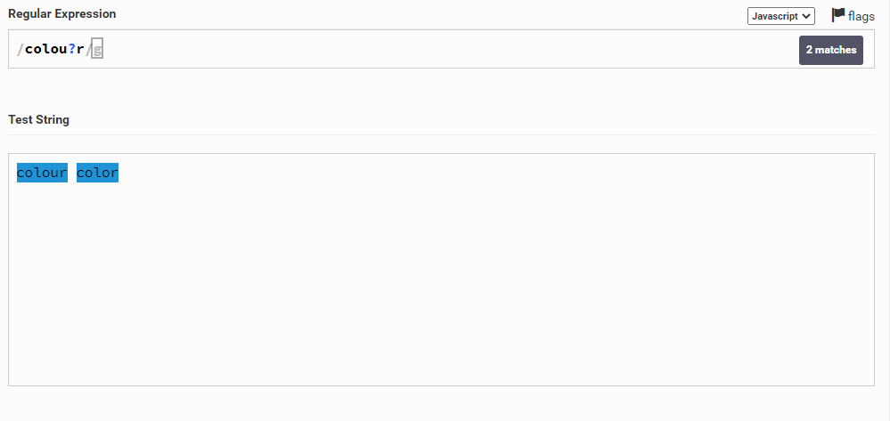Click the blue ? quantifier in the regex
Viewport: 890px width, 421px height.
(72, 49)
